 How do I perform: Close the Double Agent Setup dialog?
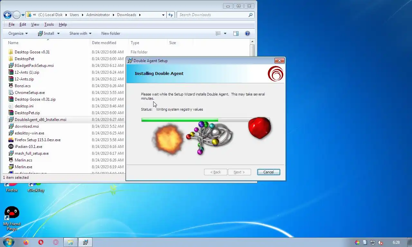click(279, 60)
